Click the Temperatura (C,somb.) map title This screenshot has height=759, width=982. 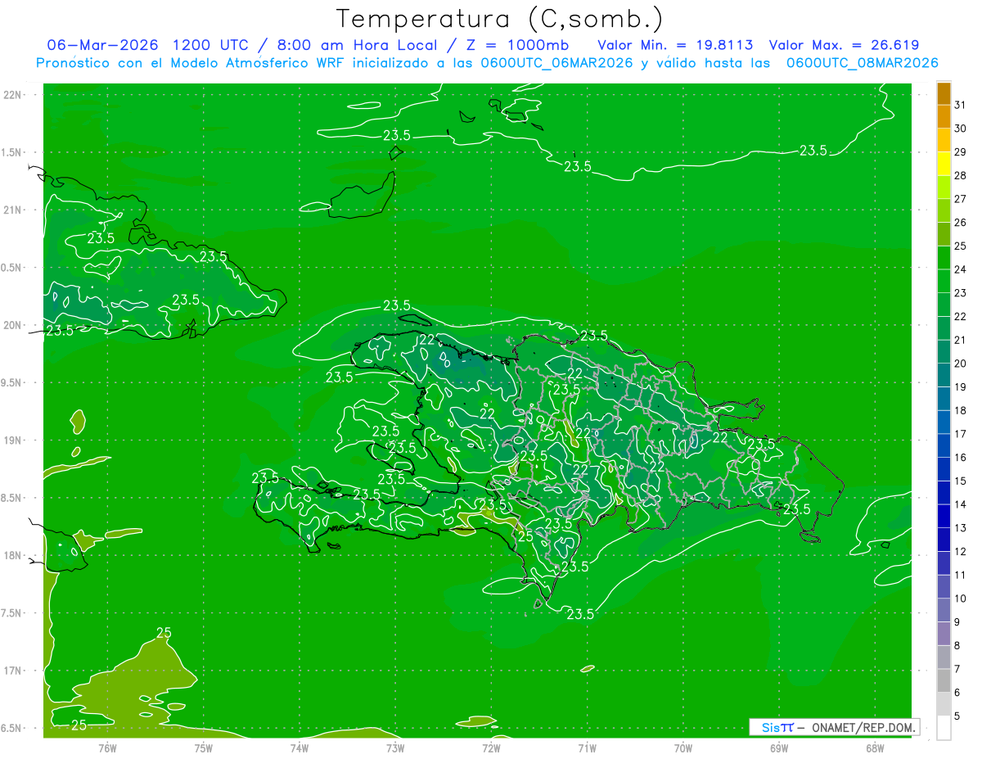coord(499,18)
